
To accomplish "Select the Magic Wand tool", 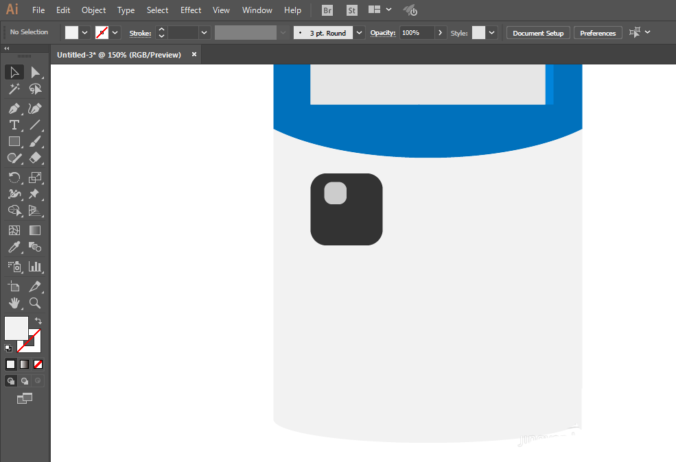I will click(x=14, y=89).
